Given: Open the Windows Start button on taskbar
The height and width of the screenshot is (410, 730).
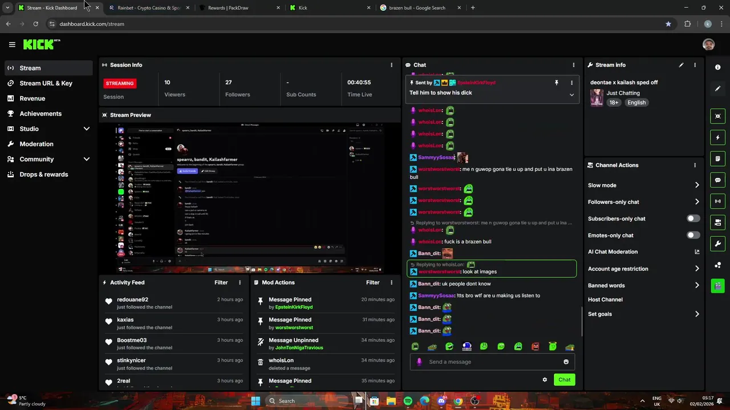Looking at the screenshot, I should point(255,401).
